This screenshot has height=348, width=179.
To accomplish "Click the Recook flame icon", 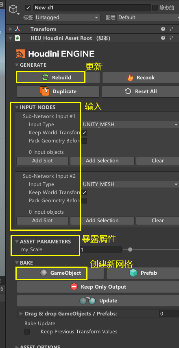I will tap(130, 78).
